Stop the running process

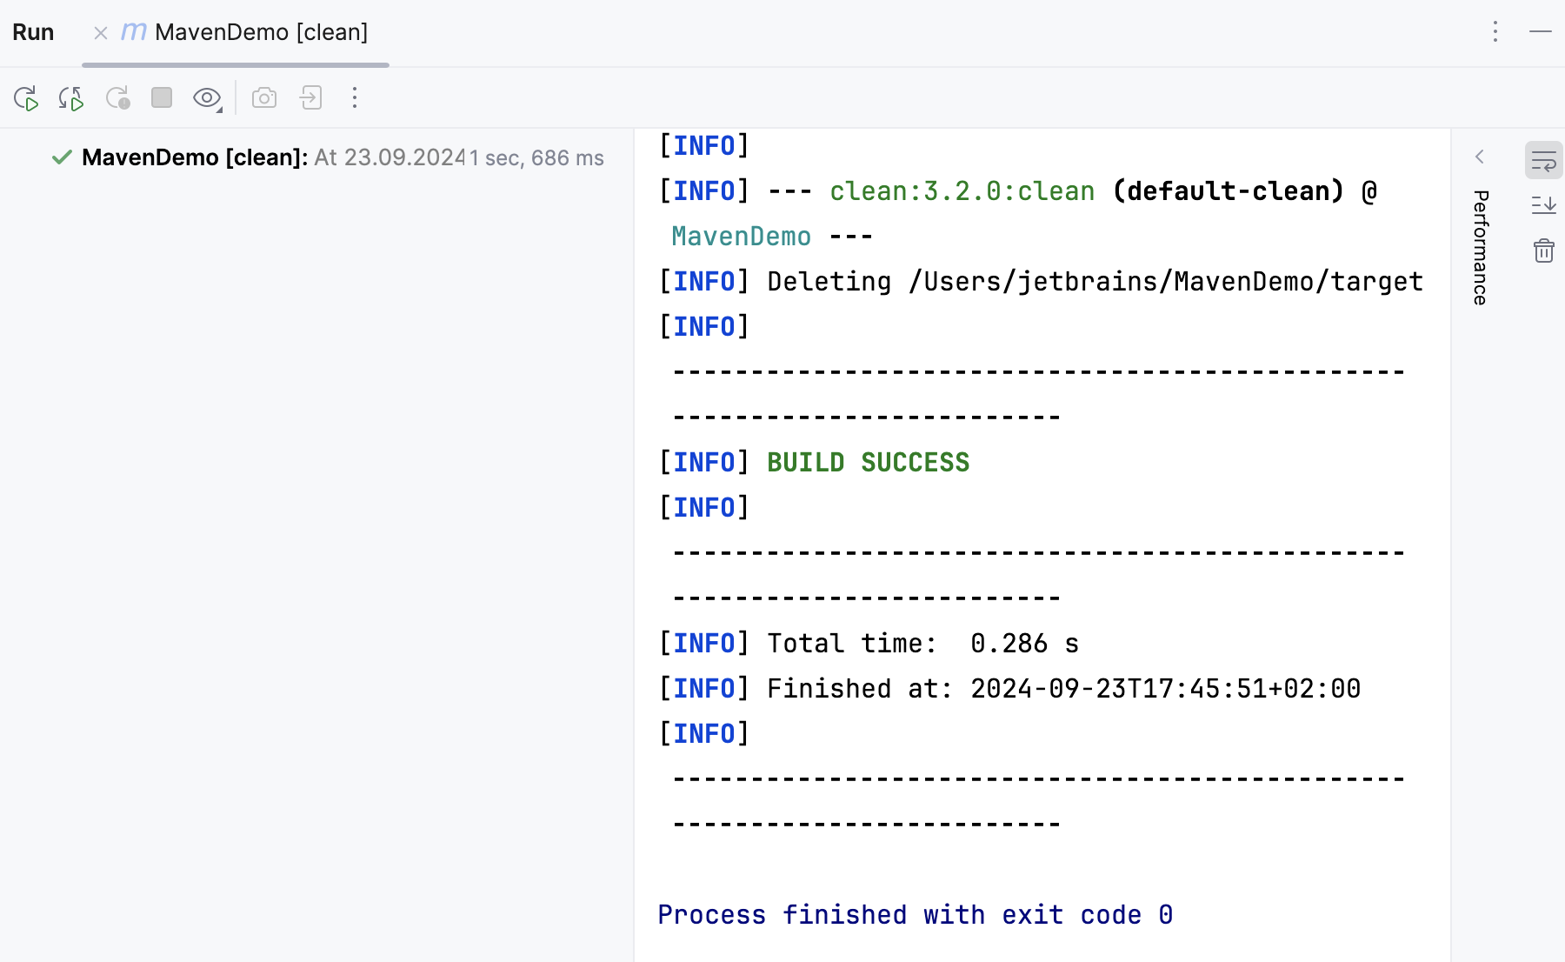click(x=162, y=98)
